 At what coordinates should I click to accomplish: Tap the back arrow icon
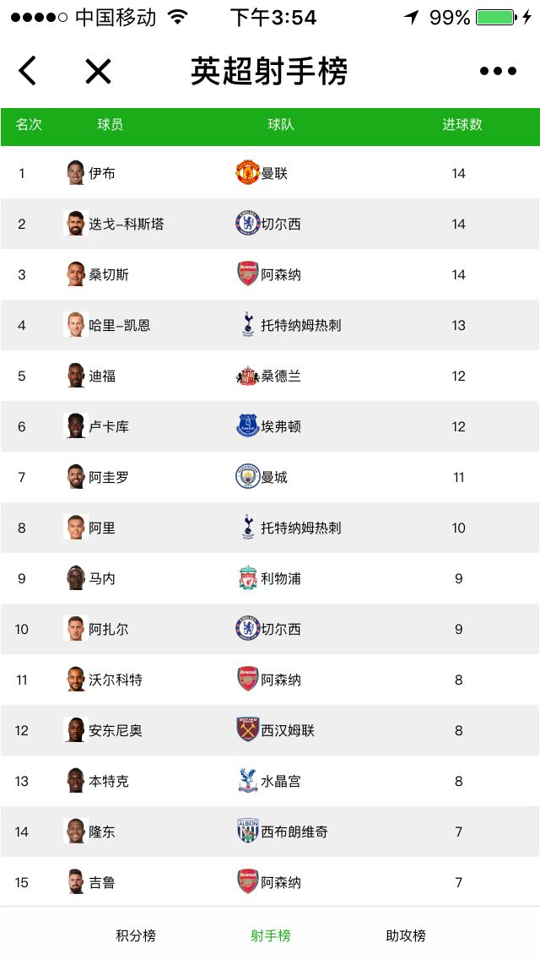pyautogui.click(x=28, y=70)
